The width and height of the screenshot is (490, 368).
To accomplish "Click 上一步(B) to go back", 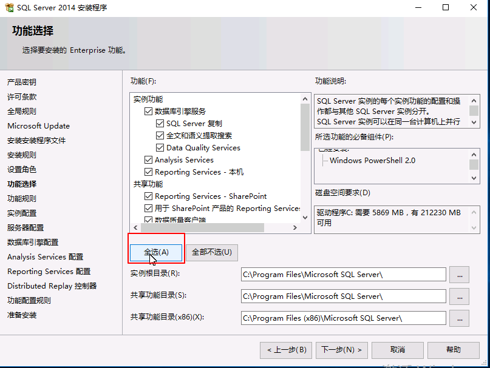I will (x=286, y=350).
